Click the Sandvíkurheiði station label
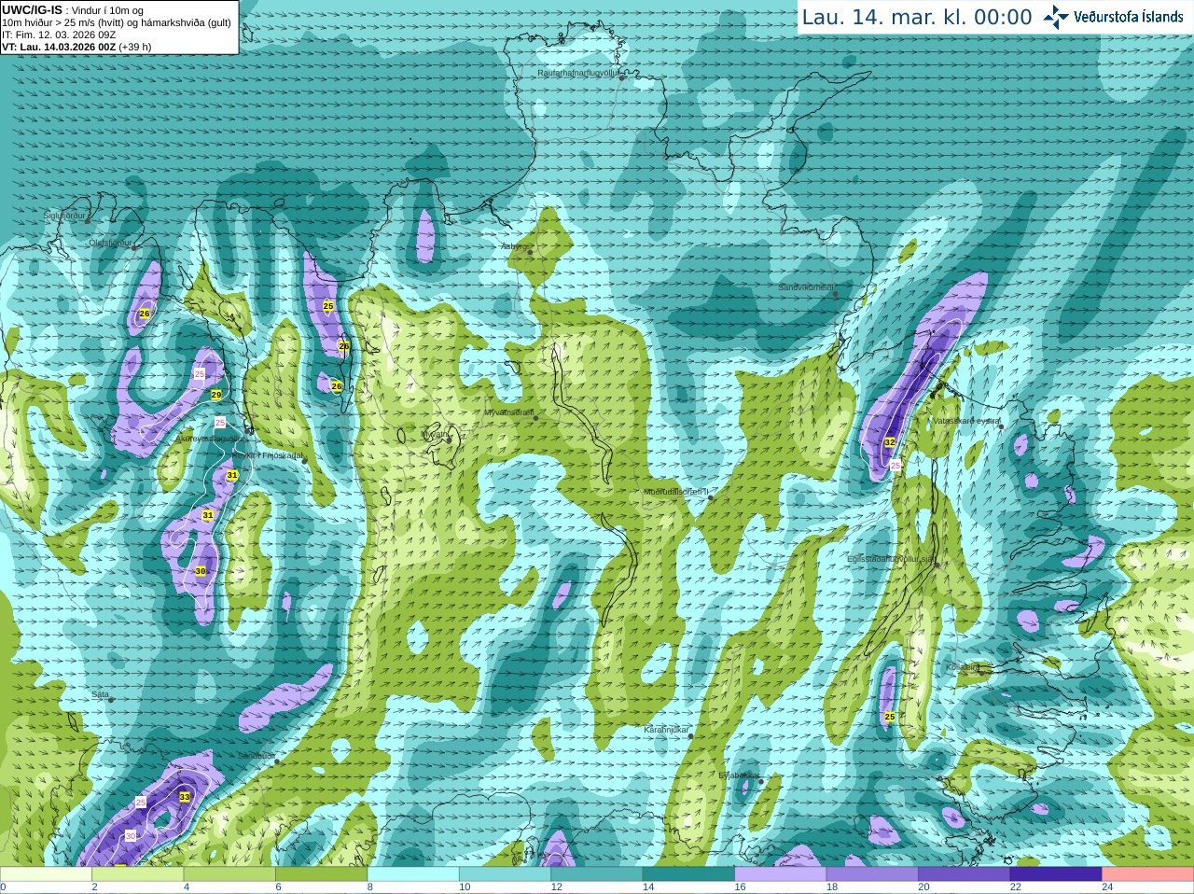1194x894 pixels. [x=807, y=287]
